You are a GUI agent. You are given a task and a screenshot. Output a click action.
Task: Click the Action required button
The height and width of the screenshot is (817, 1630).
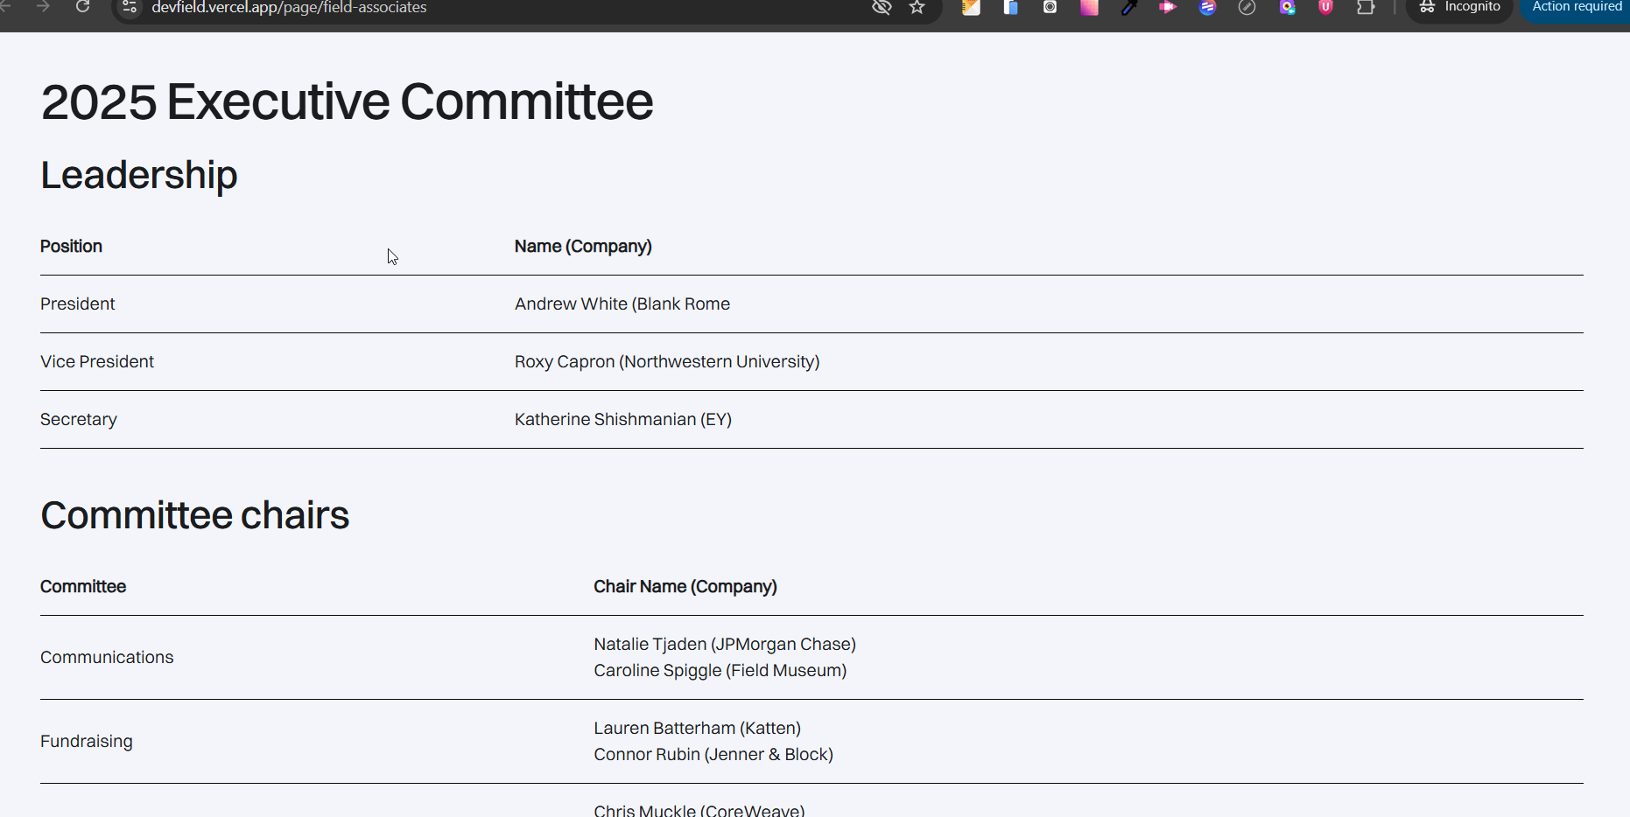tap(1577, 7)
